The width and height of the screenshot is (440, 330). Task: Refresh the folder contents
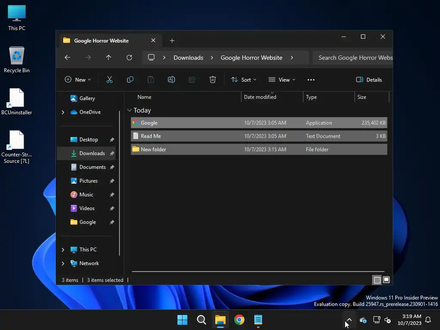(x=129, y=58)
